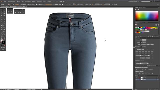Select the Hand tool
160x90 pixels.
coord(2,38)
